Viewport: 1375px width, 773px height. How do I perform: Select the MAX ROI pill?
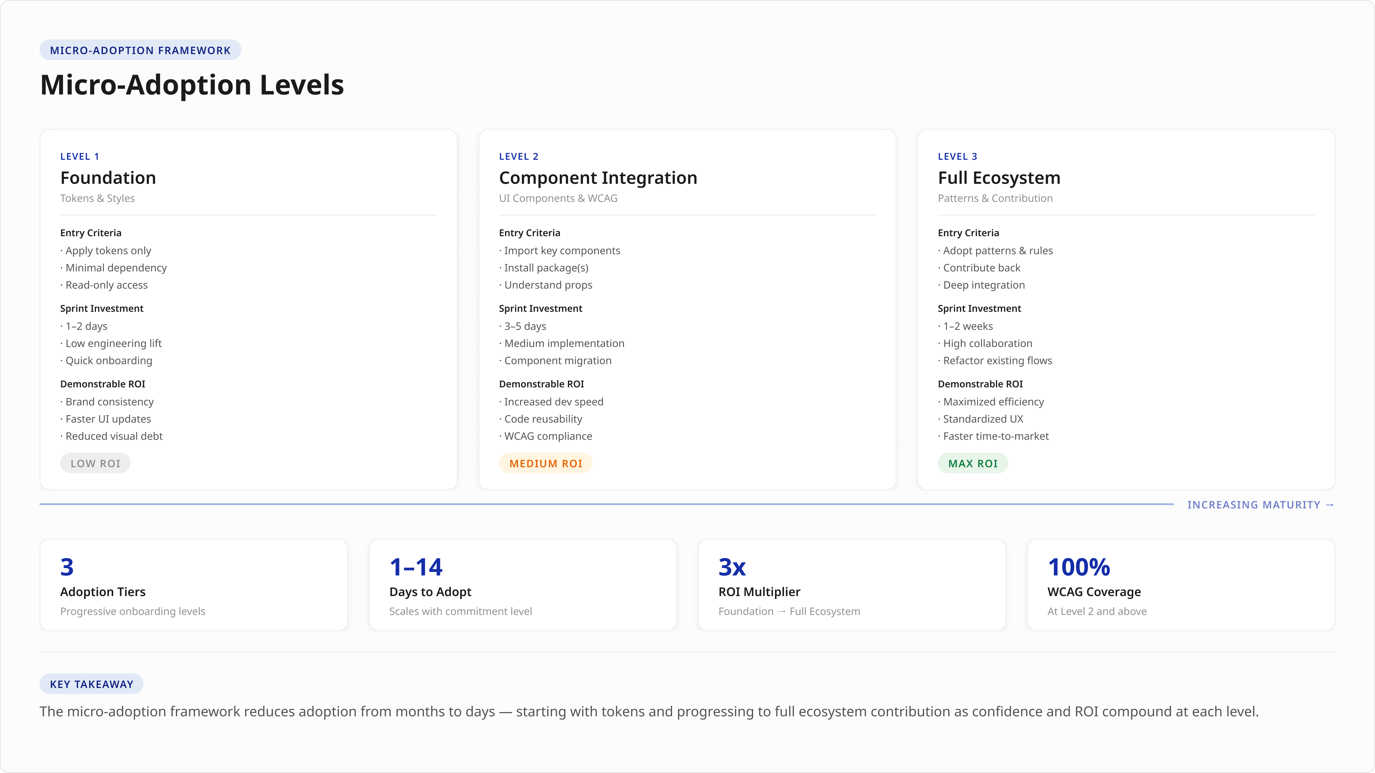(x=973, y=463)
